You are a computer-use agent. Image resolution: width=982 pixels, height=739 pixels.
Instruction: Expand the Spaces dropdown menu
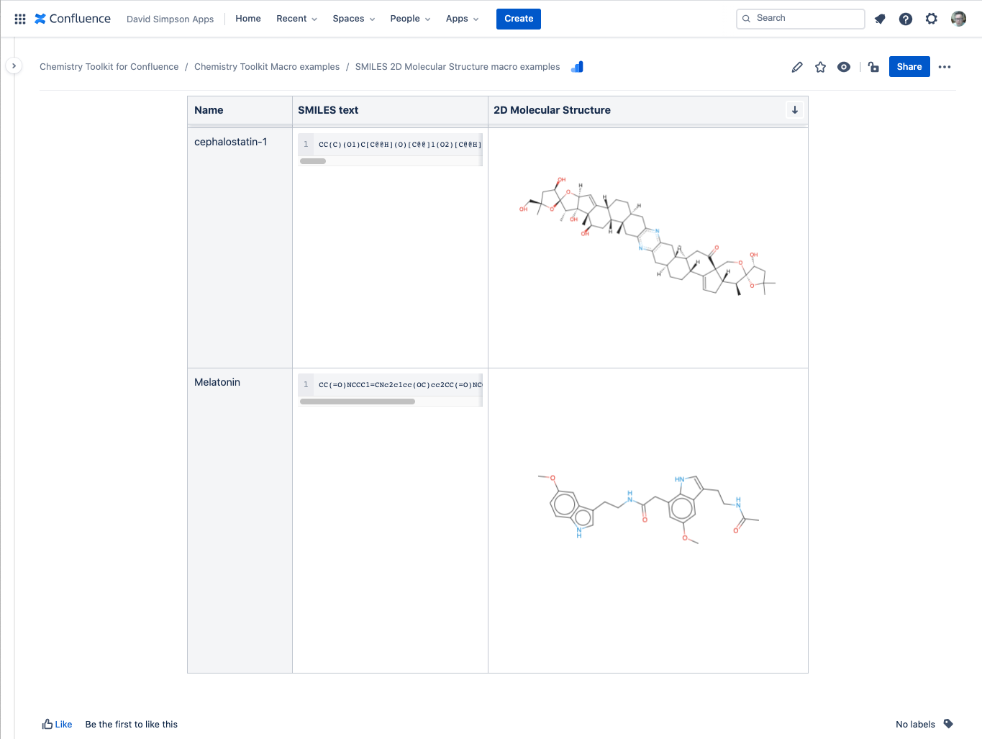[353, 19]
